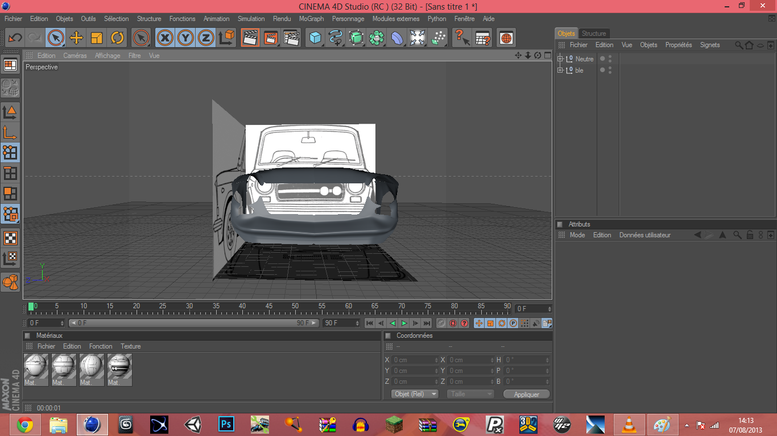Click Render Active View clapperboard
Viewport: 777px width, 436px height.
pyautogui.click(x=250, y=38)
